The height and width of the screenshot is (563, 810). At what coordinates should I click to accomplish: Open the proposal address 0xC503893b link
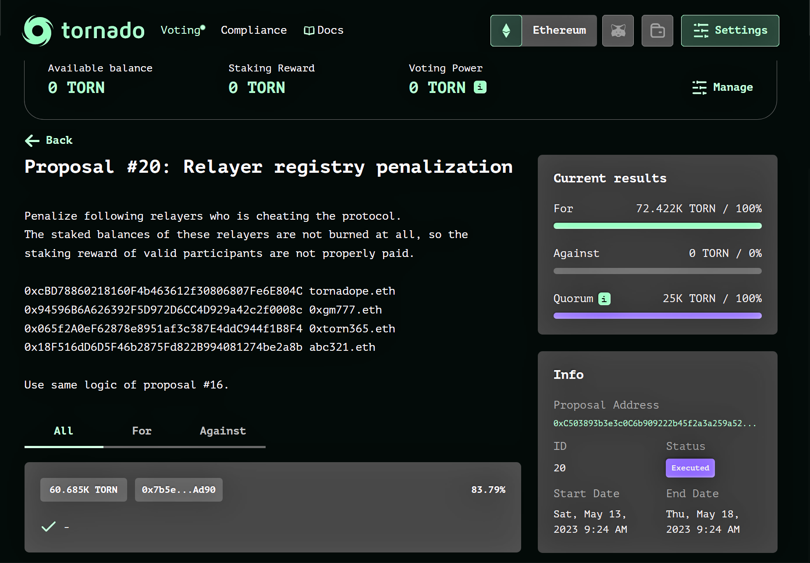click(x=655, y=423)
